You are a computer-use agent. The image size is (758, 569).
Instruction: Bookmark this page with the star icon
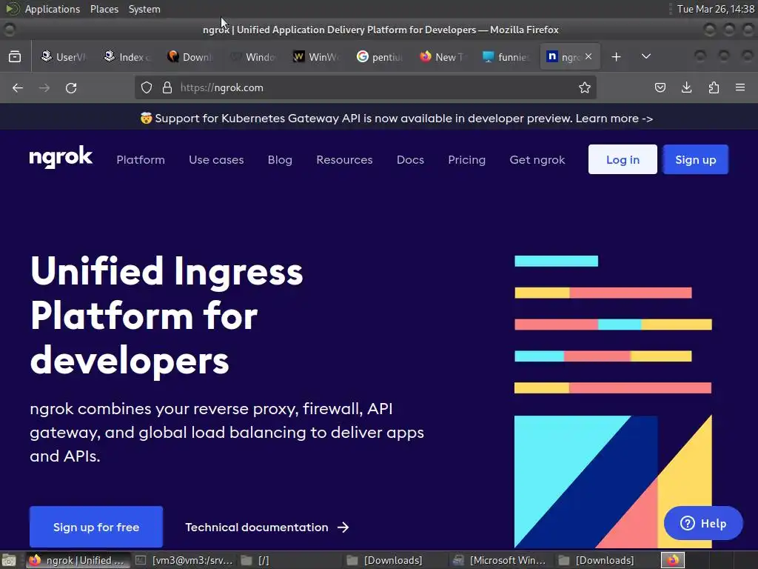[585, 87]
